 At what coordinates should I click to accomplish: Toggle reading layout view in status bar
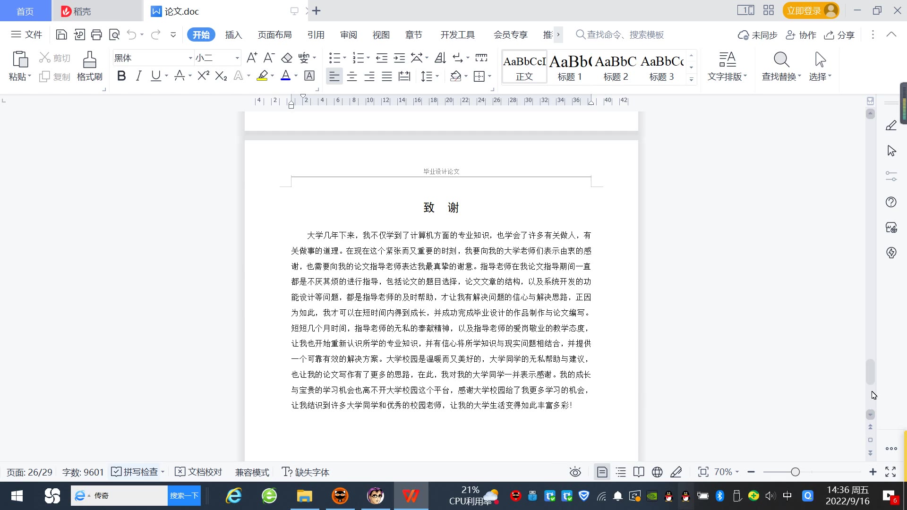[639, 472]
